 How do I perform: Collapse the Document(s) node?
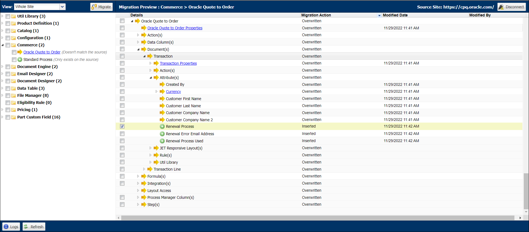coord(138,49)
